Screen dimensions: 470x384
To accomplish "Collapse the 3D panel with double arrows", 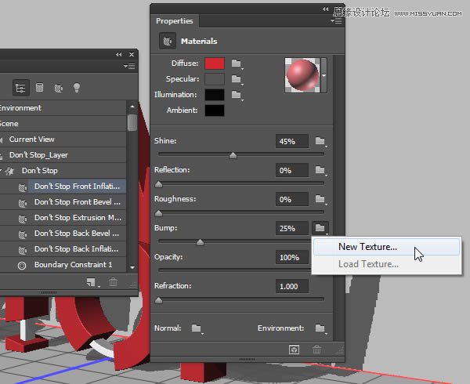I will (x=119, y=55).
